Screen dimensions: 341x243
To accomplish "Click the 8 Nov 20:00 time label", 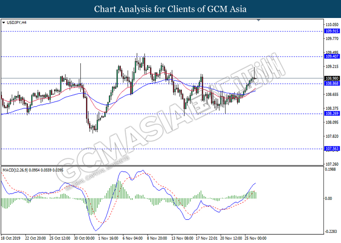I will pos(157,238).
